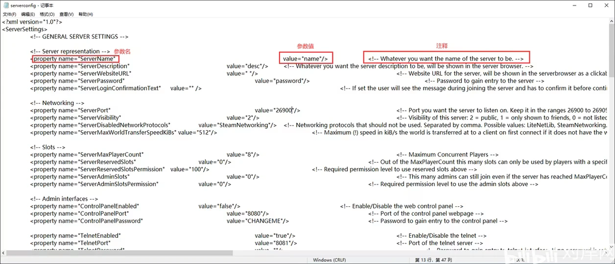Click the Slots comment line
615x264 pixels.
pyautogui.click(x=48, y=147)
